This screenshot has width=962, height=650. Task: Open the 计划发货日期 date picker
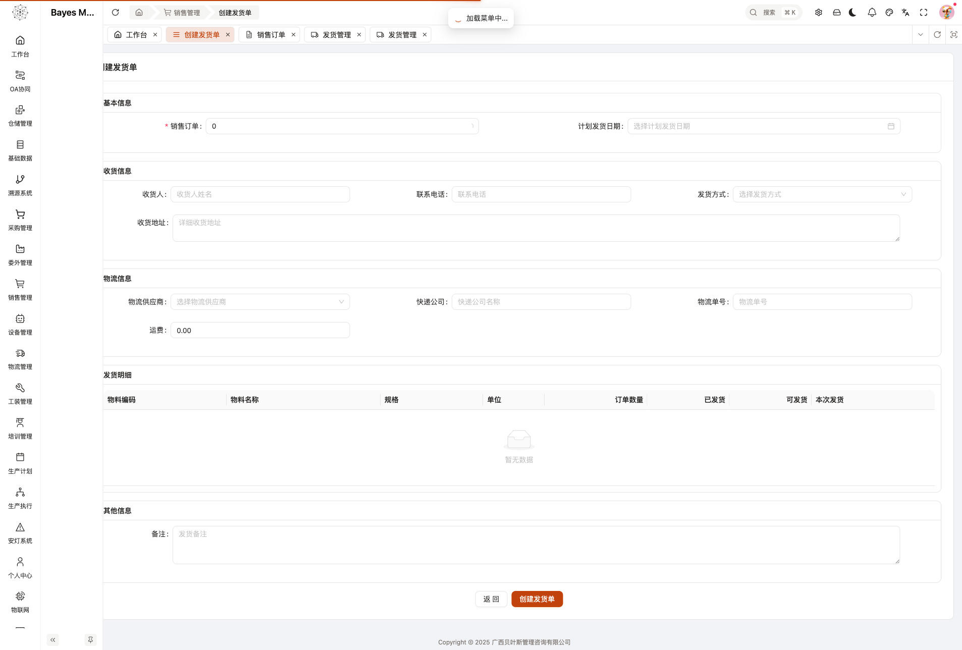(764, 126)
